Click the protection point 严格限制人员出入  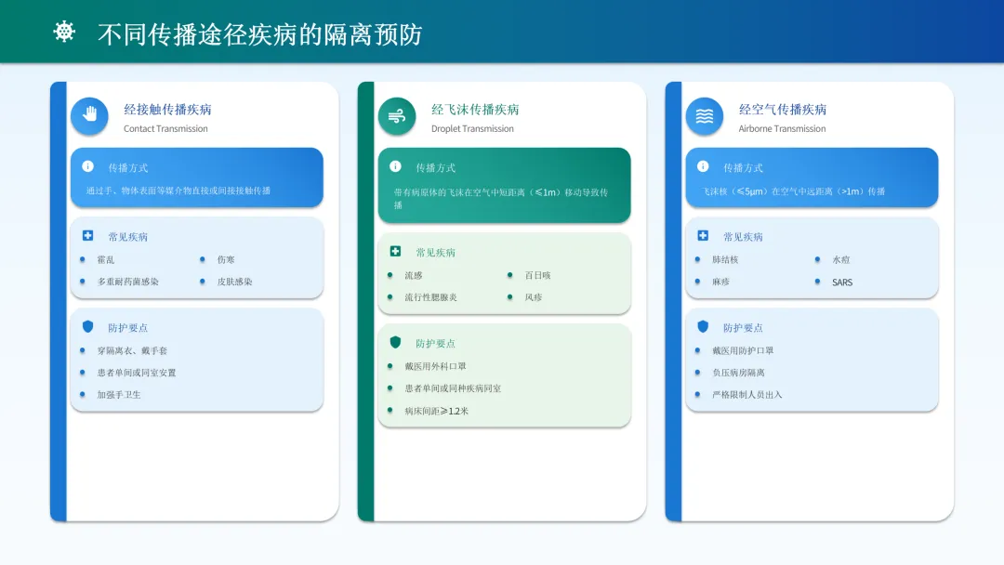coord(747,395)
